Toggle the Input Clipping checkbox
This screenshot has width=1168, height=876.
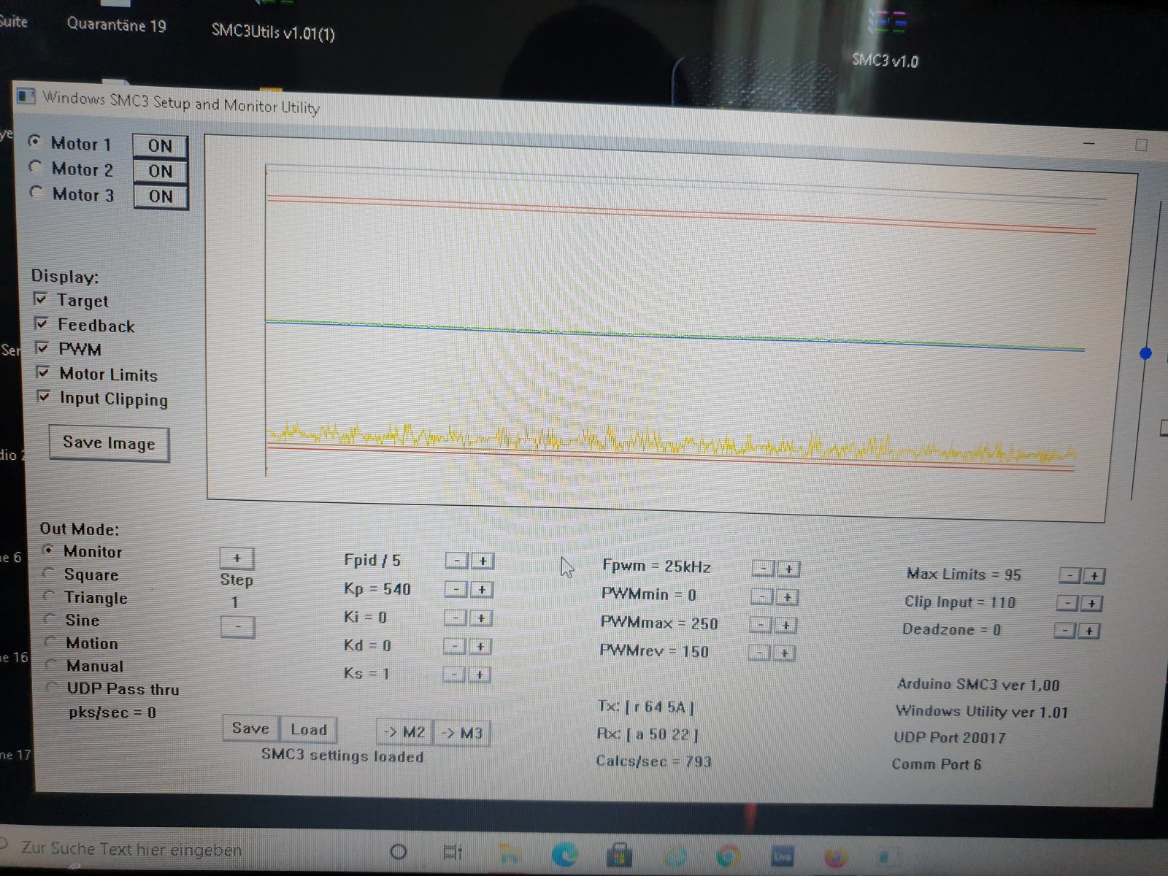coord(44,397)
